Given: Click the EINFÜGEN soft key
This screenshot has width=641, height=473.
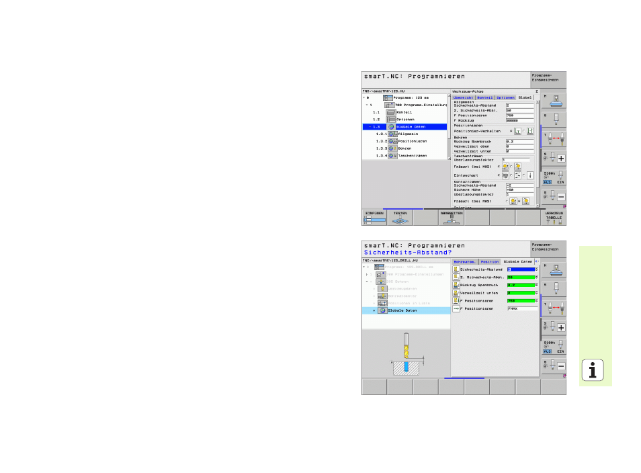Looking at the screenshot, I should coord(374,218).
